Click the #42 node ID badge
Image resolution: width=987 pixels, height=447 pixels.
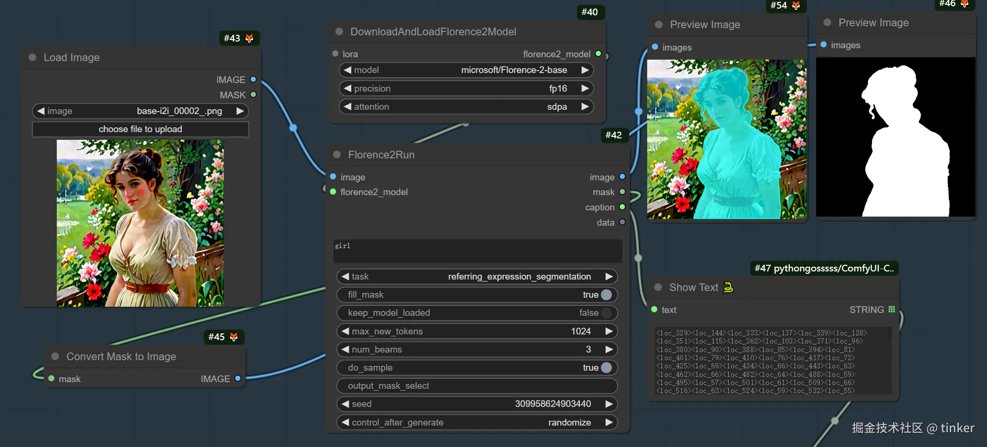click(x=613, y=135)
